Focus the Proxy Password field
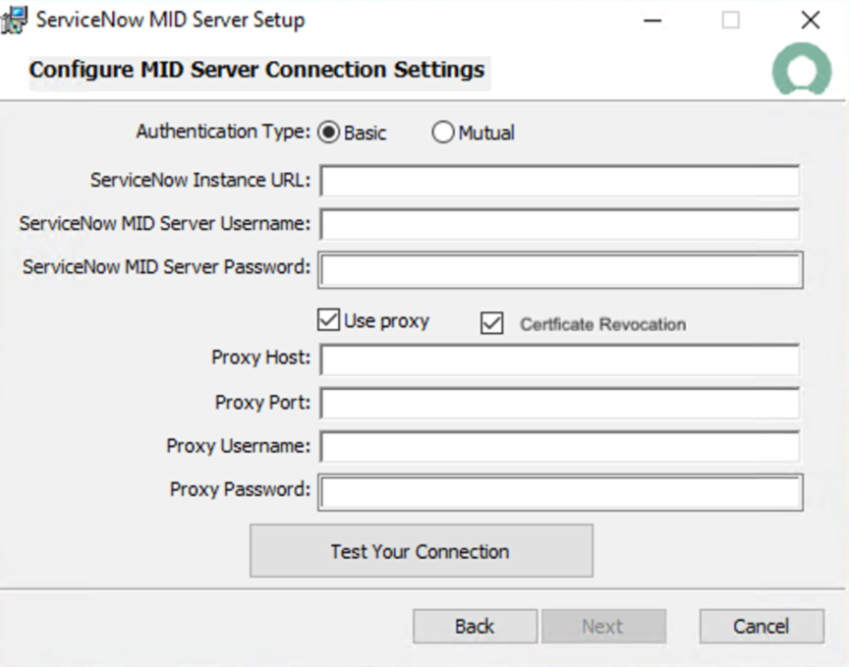The width and height of the screenshot is (849, 667). (560, 492)
